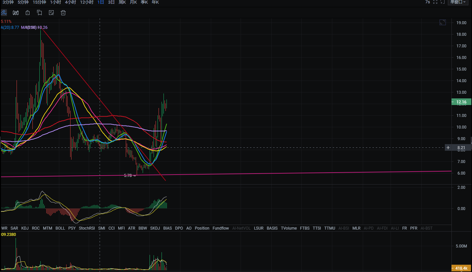Open the 单窗口 window layout dropdown

click(x=458, y=2)
